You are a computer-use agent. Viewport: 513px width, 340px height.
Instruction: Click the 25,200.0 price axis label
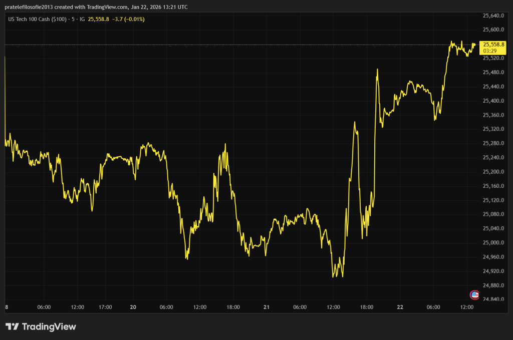492,172
